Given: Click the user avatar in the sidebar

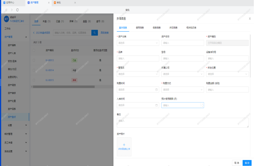Looking at the screenshot, I should [6, 19].
